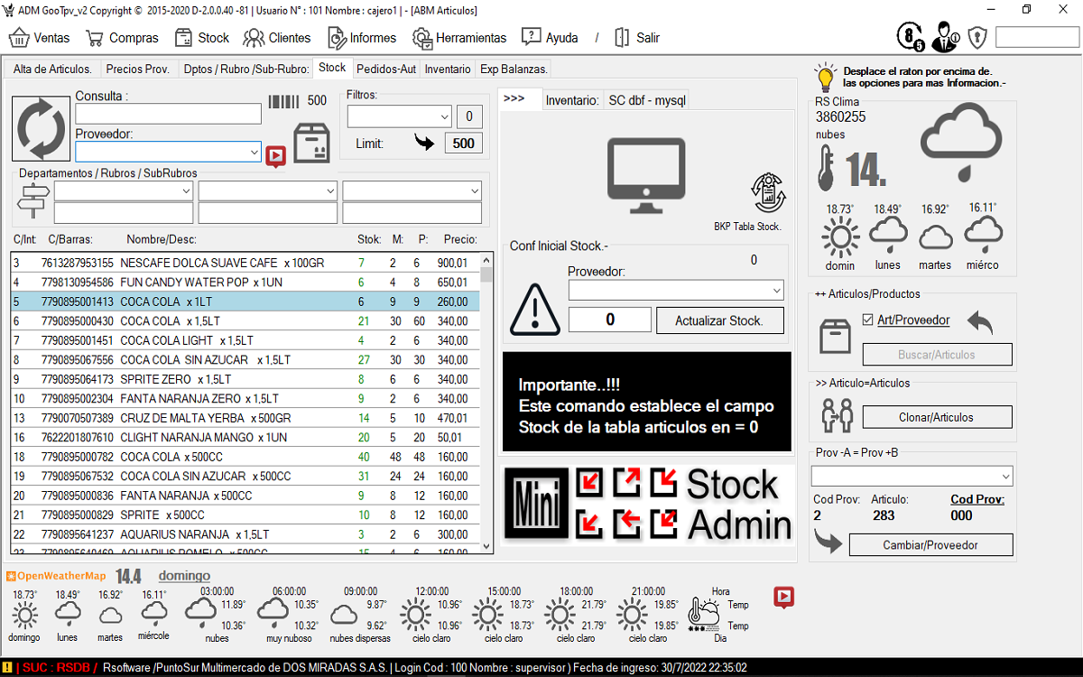This screenshot has width=1083, height=677.
Task: Open the Clientes menu
Action: coord(277,38)
